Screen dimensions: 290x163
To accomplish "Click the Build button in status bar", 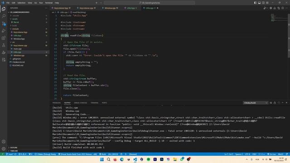I will click(103, 154).
